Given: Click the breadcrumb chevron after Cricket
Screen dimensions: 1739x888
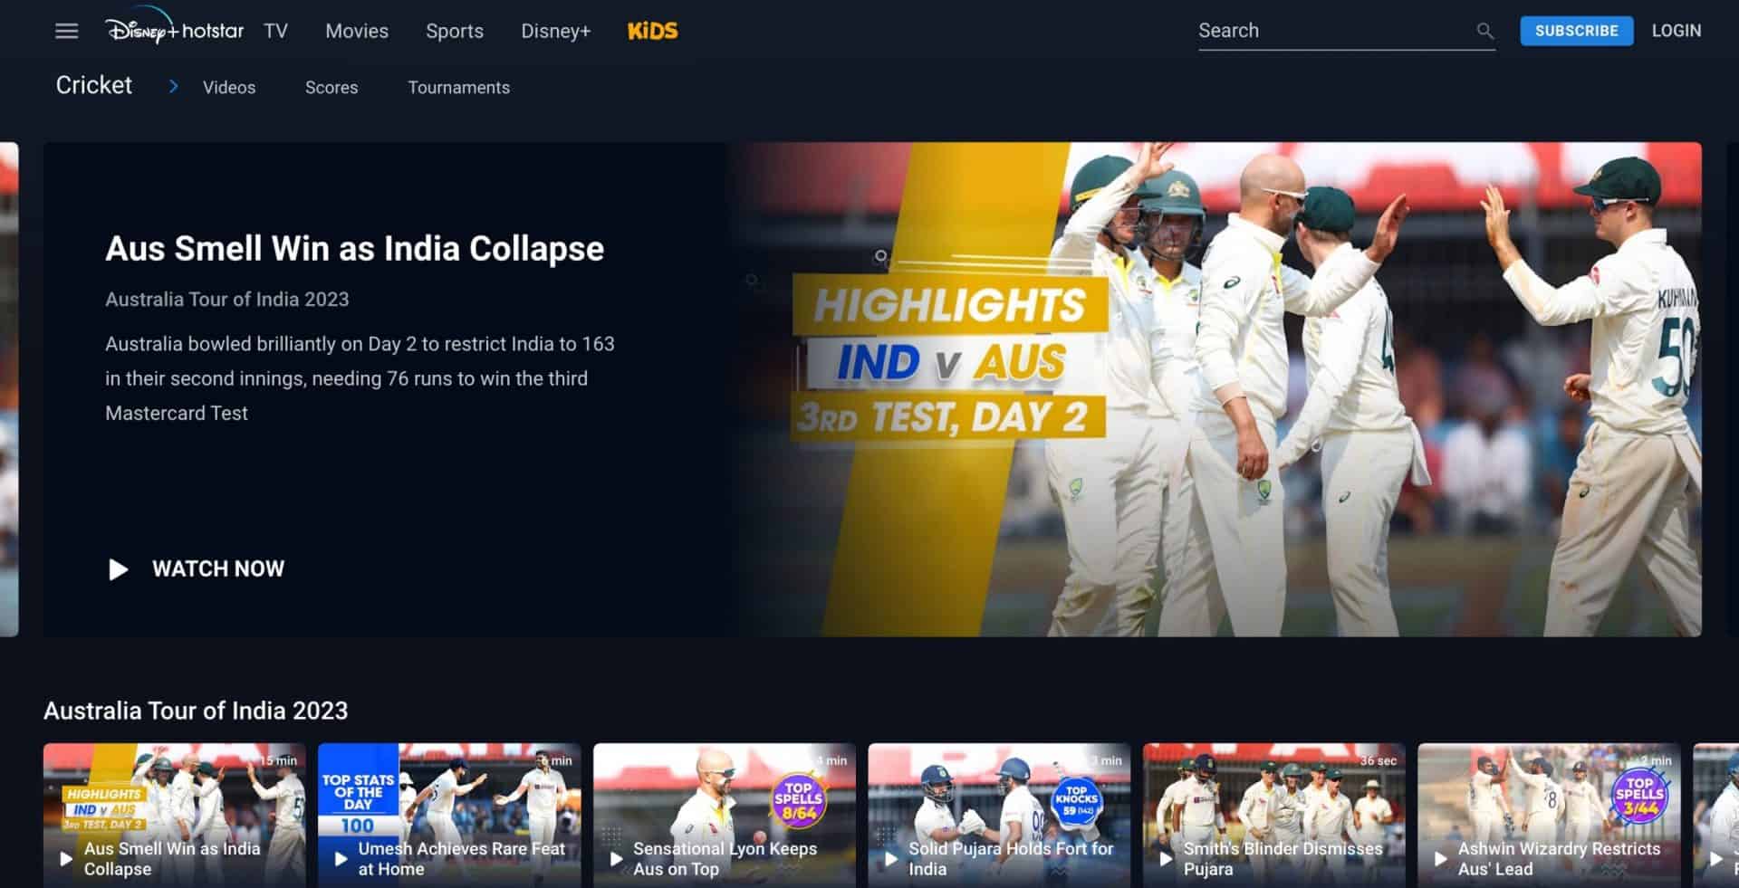Looking at the screenshot, I should [173, 86].
